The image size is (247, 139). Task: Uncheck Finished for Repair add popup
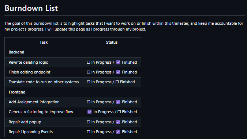[118, 122]
